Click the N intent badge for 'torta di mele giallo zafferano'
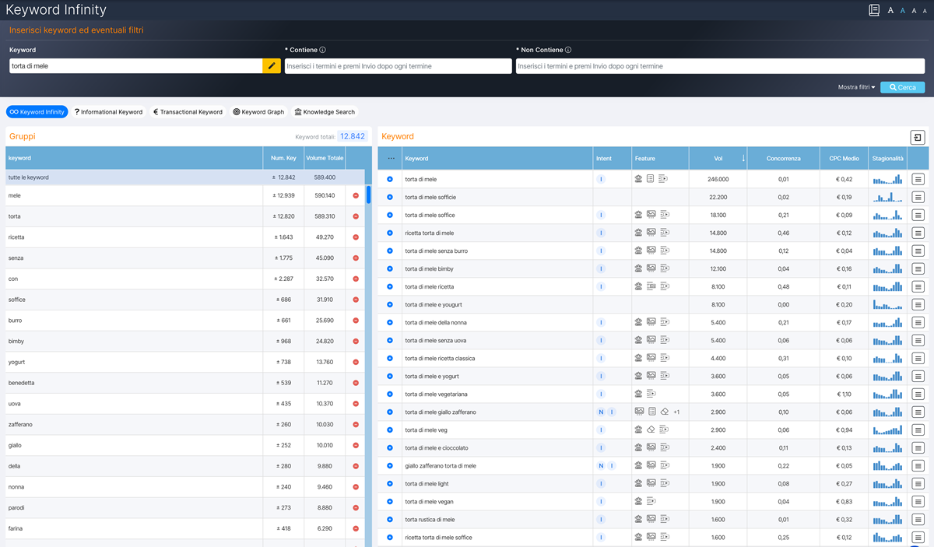934x547 pixels. pos(601,412)
